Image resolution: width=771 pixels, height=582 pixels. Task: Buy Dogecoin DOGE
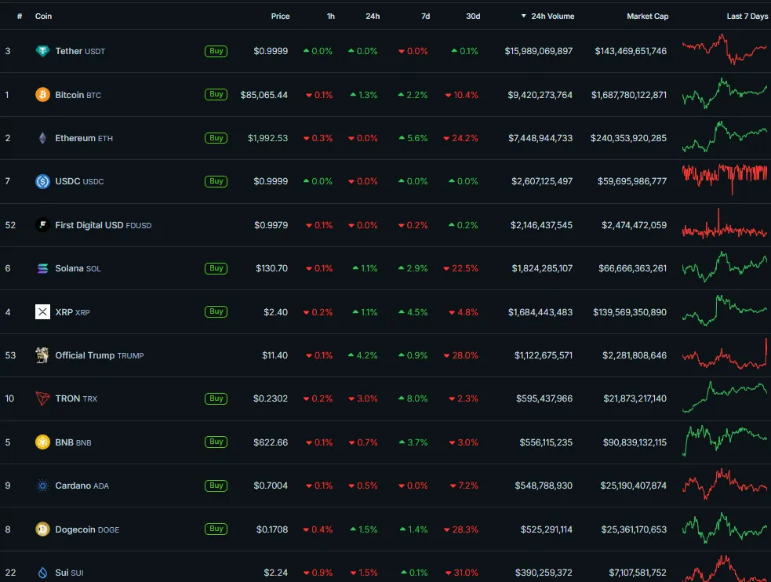pyautogui.click(x=216, y=529)
